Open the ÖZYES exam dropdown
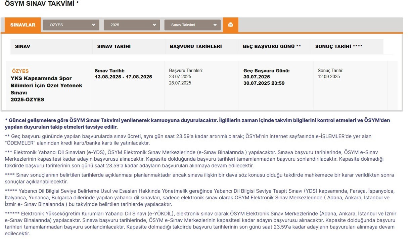The width and height of the screenshot is (413, 241). pos(71,25)
